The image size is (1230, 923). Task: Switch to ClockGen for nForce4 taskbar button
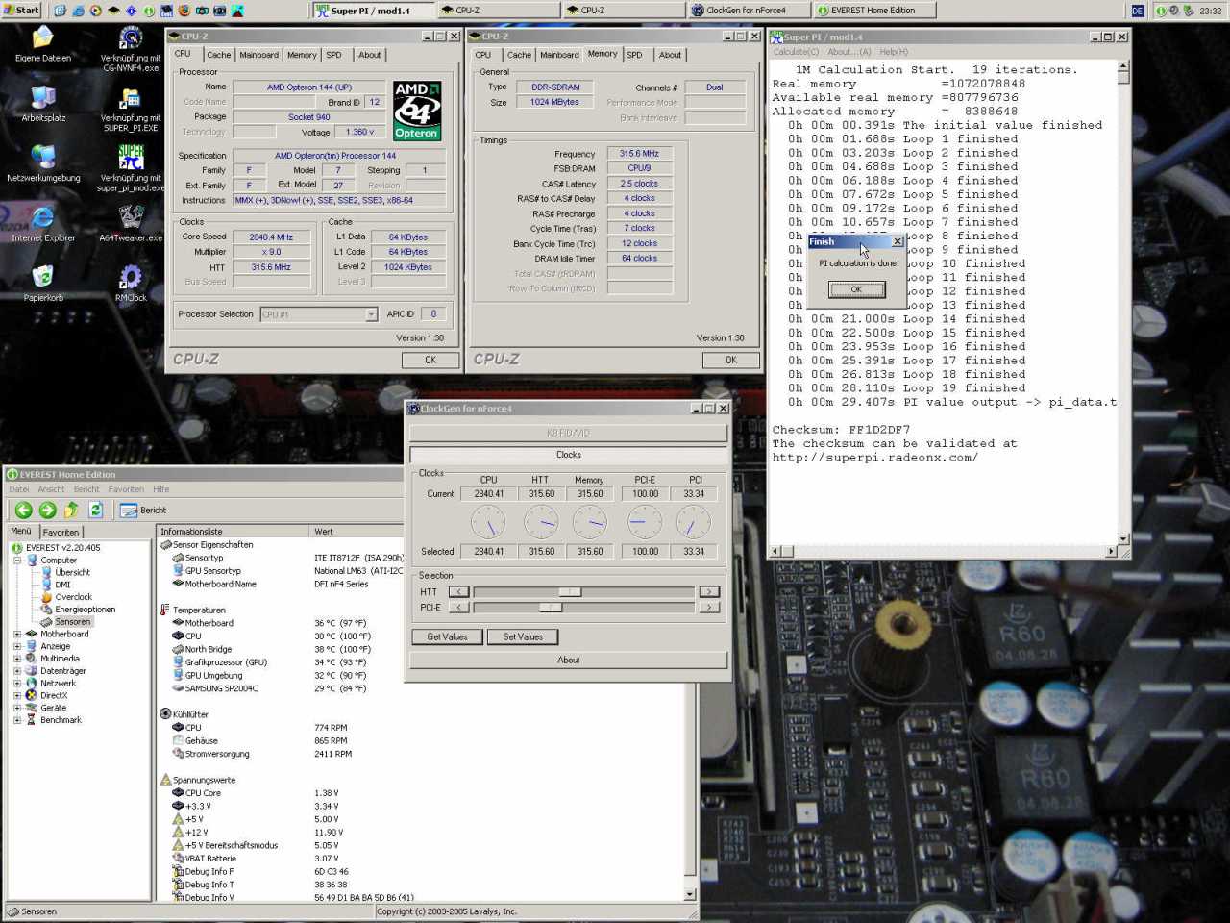749,11
